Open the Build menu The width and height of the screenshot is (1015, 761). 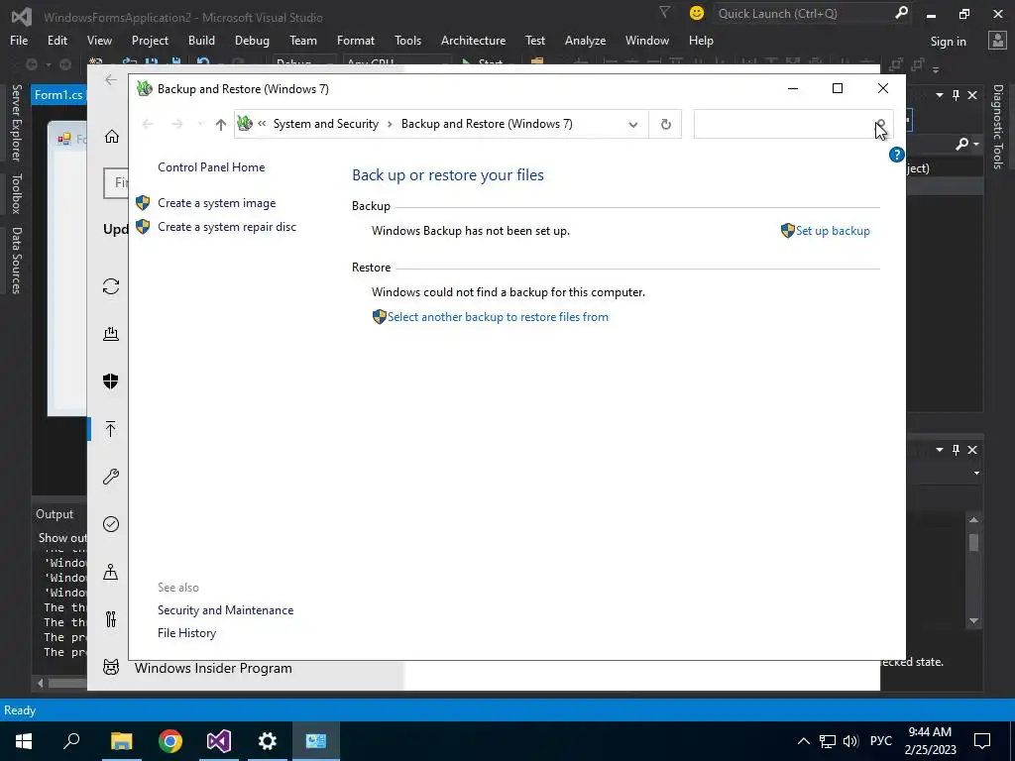click(x=201, y=40)
